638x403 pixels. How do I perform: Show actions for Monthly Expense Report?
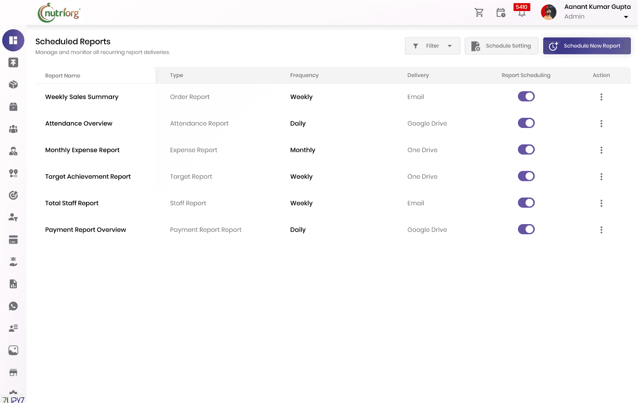pos(601,150)
